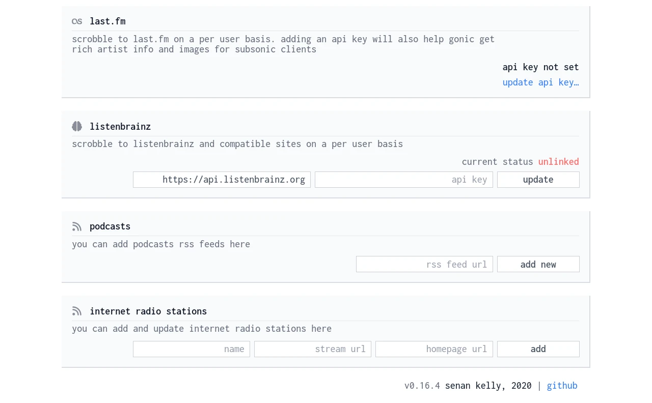Click the "internet radio stations" heading
Screen dimensions: 652x403
click(148, 311)
